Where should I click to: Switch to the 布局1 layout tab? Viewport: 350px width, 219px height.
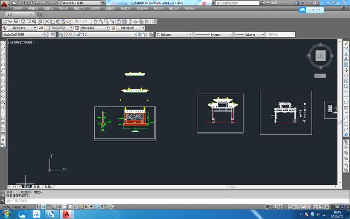pyautogui.click(x=38, y=187)
